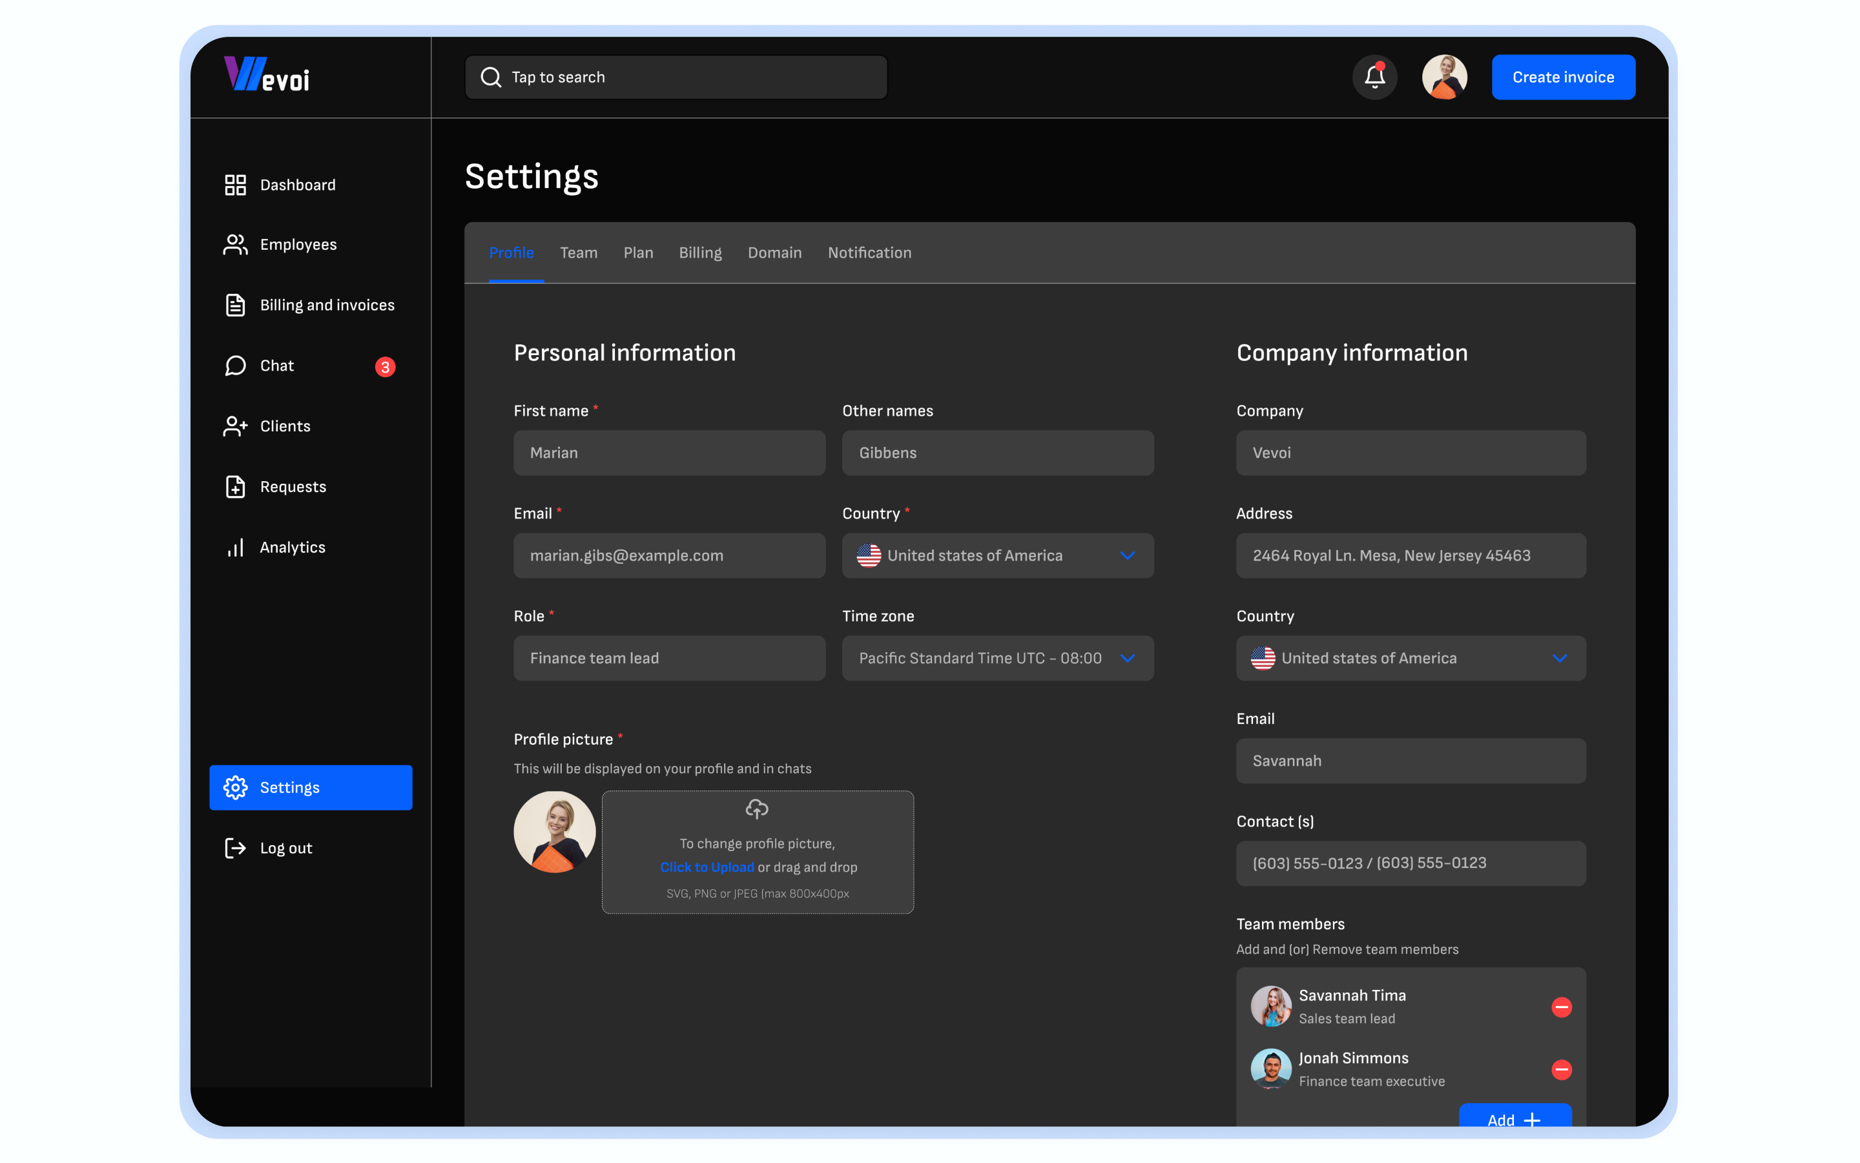Remove Savannah Tima from team members

(x=1561, y=1007)
